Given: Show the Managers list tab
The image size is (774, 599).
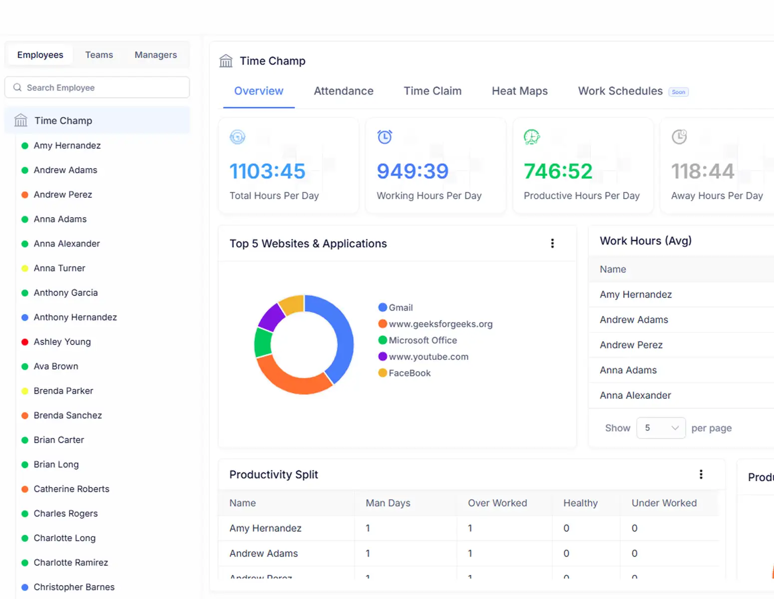Looking at the screenshot, I should pos(155,55).
